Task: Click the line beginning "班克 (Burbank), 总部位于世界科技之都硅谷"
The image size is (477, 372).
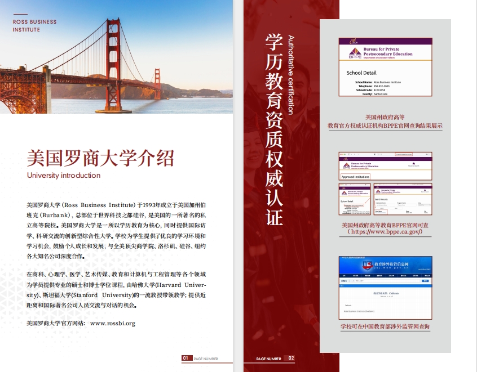Action: pos(116,216)
